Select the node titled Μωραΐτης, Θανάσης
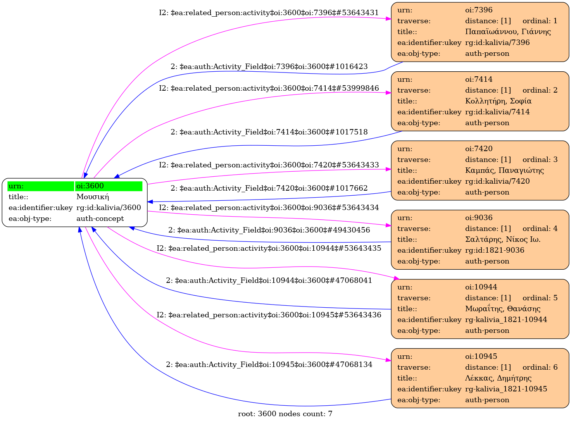571x422 pixels. [502, 309]
